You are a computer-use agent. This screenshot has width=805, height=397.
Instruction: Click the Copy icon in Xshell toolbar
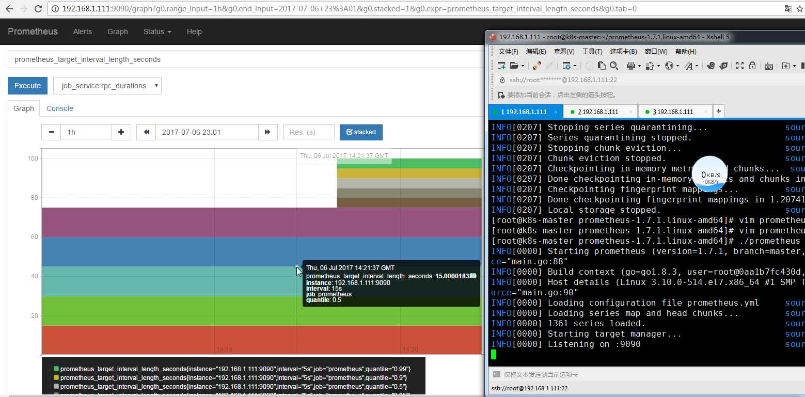589,66
